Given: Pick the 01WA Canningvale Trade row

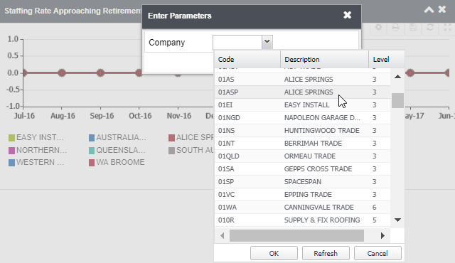Looking at the screenshot, I should coord(302,208).
